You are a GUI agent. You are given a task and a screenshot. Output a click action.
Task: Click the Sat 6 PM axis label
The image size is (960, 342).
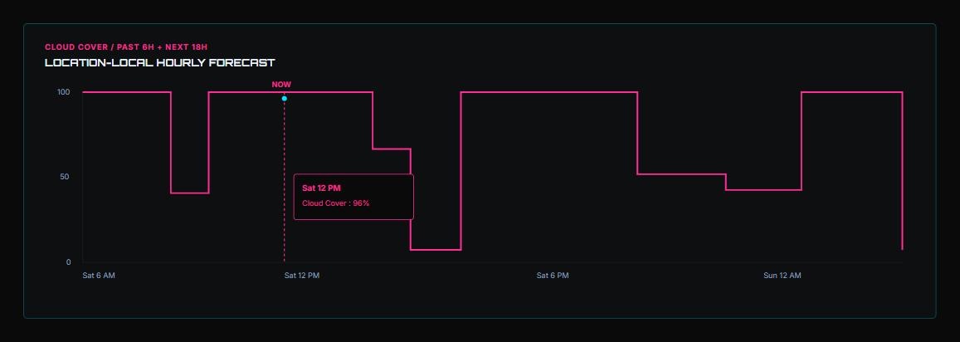[x=553, y=276]
